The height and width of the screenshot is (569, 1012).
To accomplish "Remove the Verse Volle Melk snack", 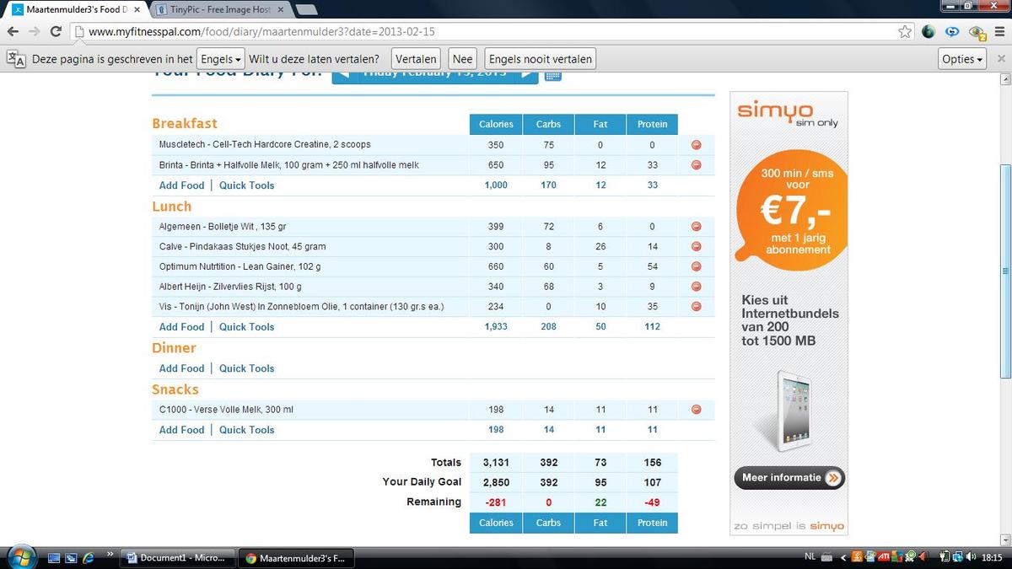I will click(x=696, y=410).
